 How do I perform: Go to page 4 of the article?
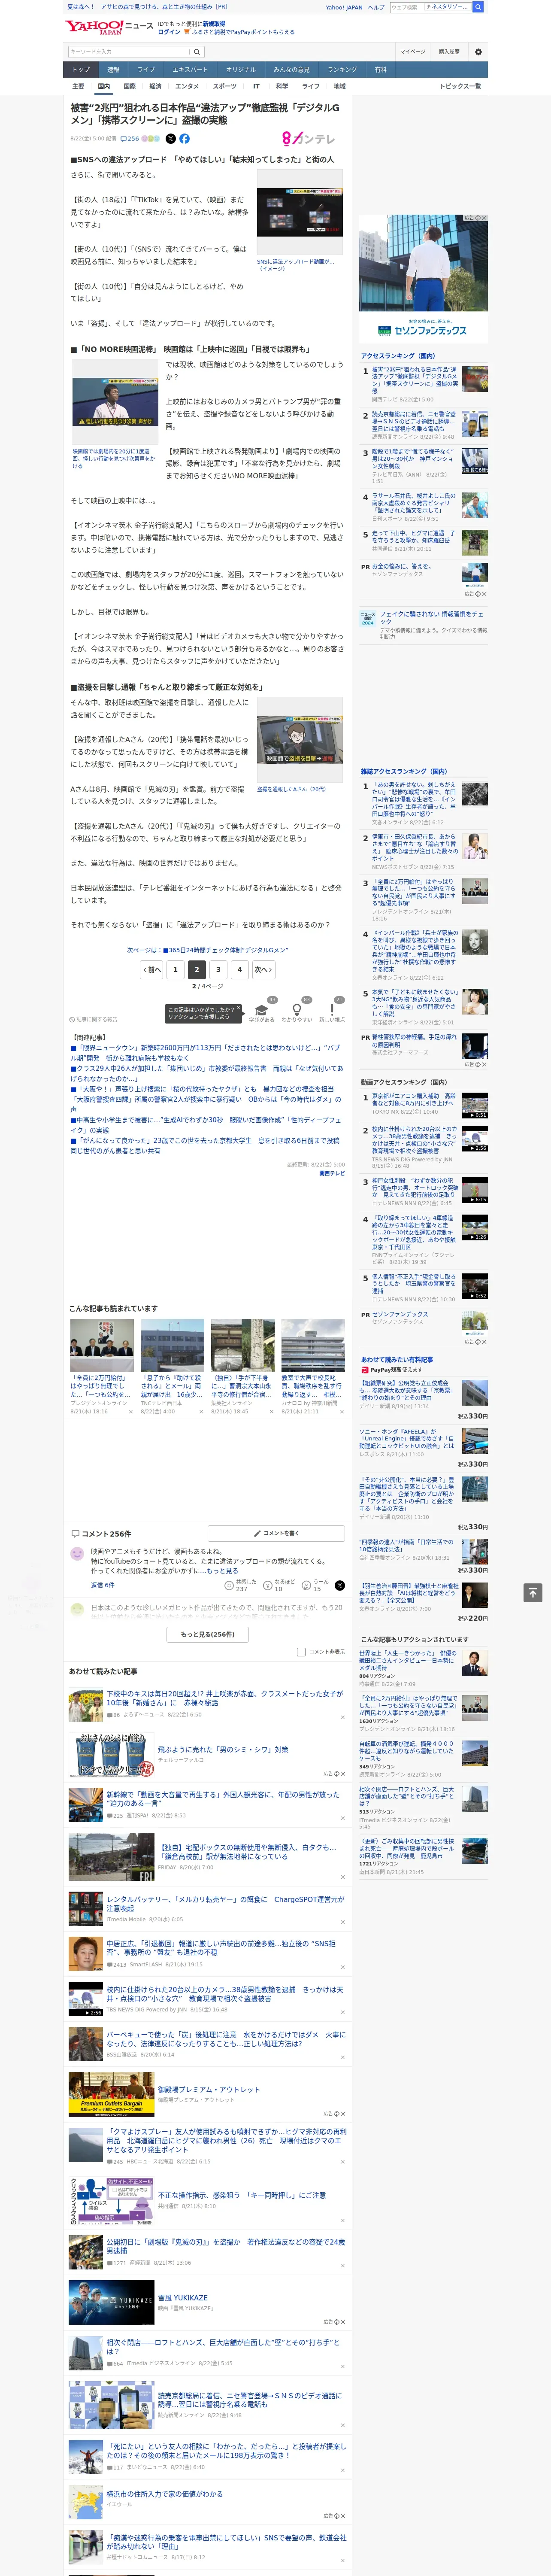tap(239, 969)
